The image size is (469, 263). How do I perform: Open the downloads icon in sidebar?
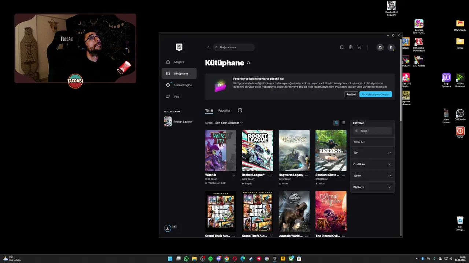coord(167,228)
